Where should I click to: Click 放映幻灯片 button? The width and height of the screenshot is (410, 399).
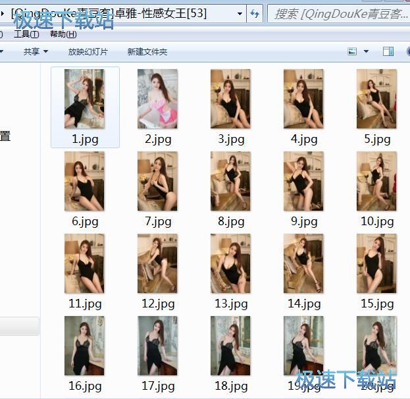(x=88, y=51)
